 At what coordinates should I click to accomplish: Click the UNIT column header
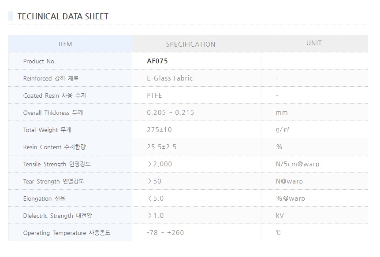pos(314,43)
